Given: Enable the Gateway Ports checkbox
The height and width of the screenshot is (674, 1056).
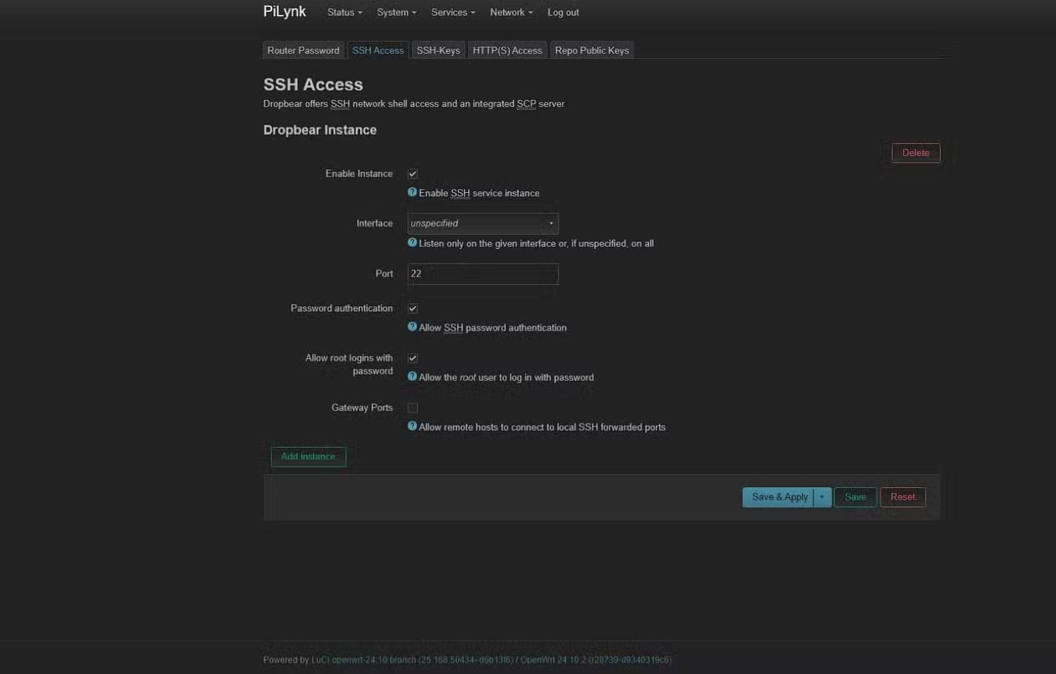Looking at the screenshot, I should (x=413, y=408).
